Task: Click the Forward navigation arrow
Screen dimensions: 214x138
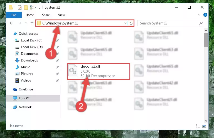Action: coord(19,23)
